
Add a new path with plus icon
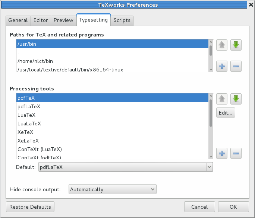tap(222, 67)
